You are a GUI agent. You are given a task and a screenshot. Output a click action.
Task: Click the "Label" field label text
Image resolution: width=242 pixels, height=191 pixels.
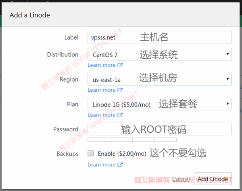point(71,37)
